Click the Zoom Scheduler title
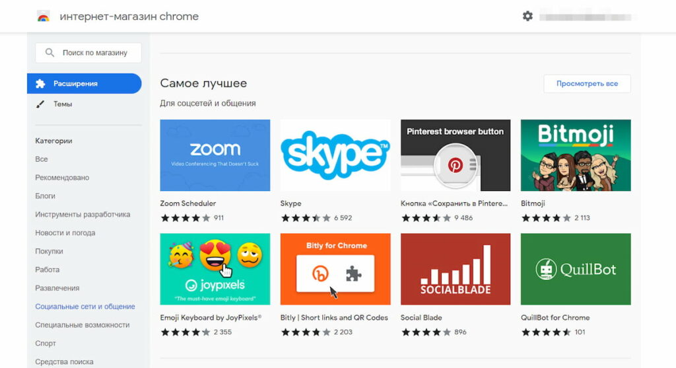This screenshot has width=676, height=368. [187, 203]
